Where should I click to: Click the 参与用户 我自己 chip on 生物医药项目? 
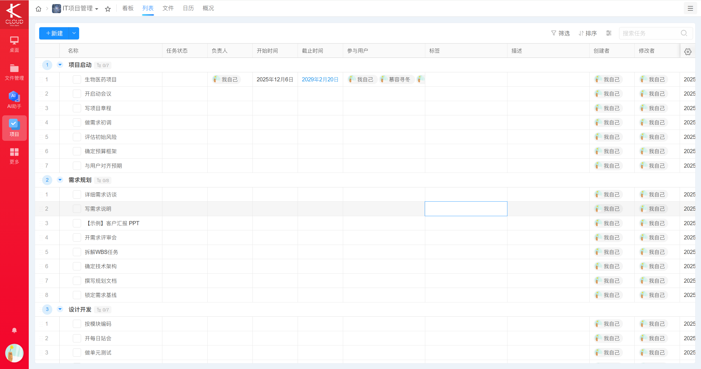362,79
